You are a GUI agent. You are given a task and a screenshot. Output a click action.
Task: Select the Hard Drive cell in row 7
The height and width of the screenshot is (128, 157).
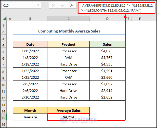(x=68, y=64)
